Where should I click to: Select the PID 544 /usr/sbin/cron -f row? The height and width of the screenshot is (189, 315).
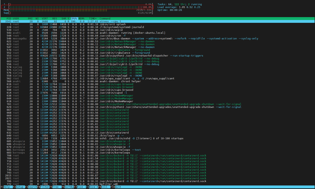157,36
